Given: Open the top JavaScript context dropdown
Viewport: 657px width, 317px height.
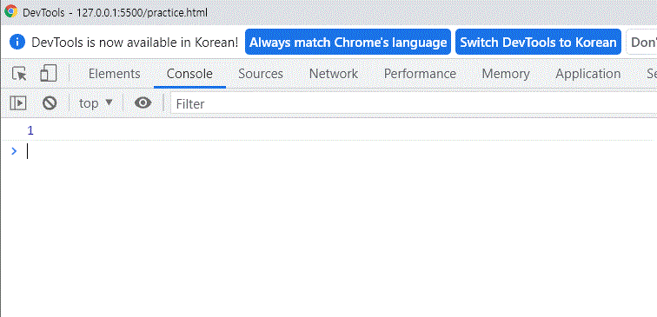Looking at the screenshot, I should (96, 103).
